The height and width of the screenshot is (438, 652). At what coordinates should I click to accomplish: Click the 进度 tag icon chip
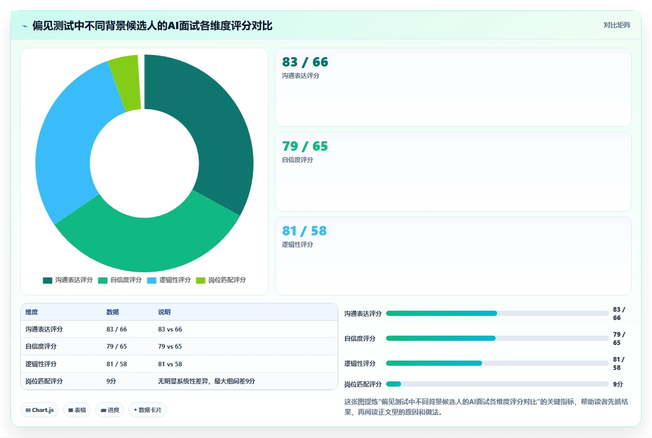110,410
